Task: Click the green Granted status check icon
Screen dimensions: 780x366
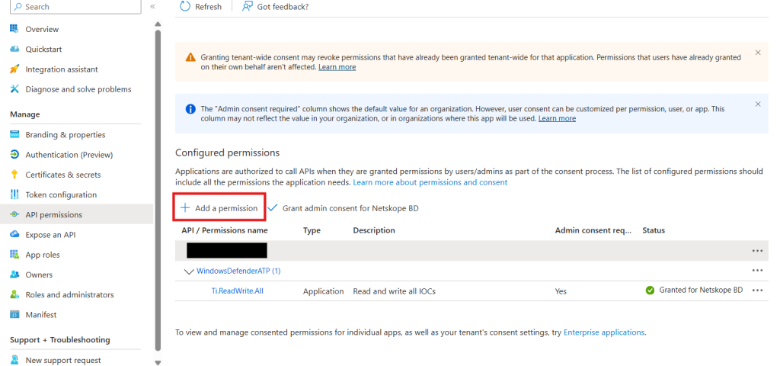Action: point(650,291)
